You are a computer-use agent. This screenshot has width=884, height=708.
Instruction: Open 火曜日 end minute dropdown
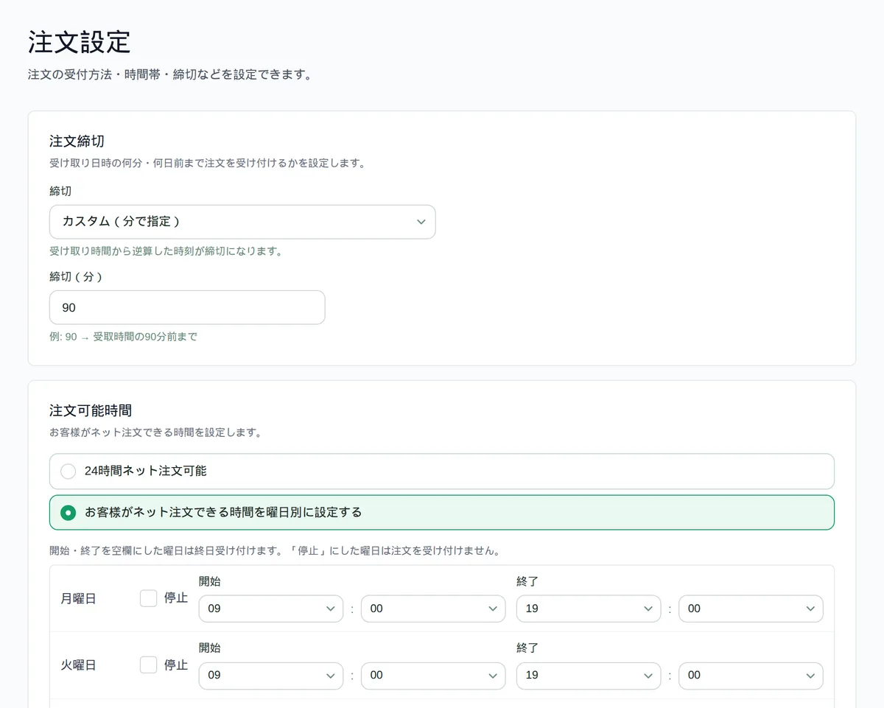pyautogui.click(x=751, y=675)
